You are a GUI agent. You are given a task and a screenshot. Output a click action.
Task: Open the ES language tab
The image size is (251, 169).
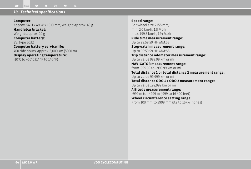pos(56,6)
